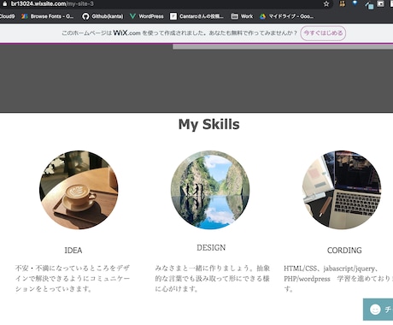Open the WordPress bookmark

coord(147,16)
